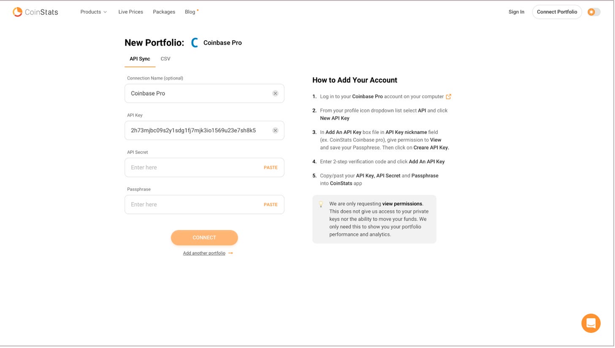Open the chat support widget

click(591, 324)
